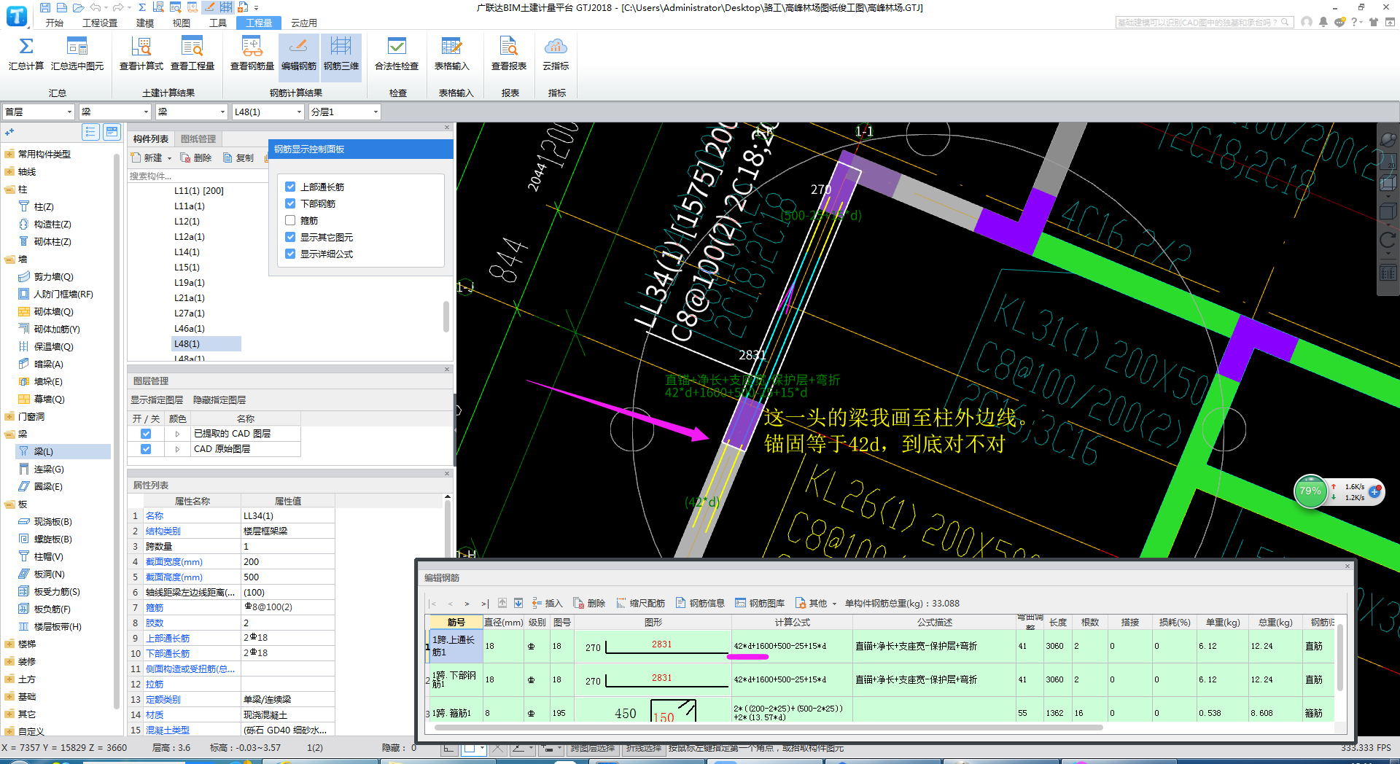Click rebar table horizontal scrollbar
This screenshot has height=764, width=1400.
tap(767, 727)
